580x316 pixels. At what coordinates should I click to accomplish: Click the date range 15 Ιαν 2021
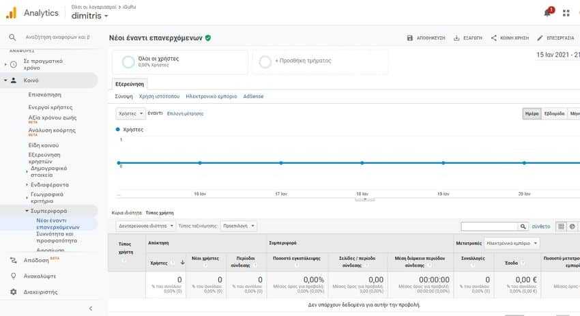pyautogui.click(x=558, y=55)
